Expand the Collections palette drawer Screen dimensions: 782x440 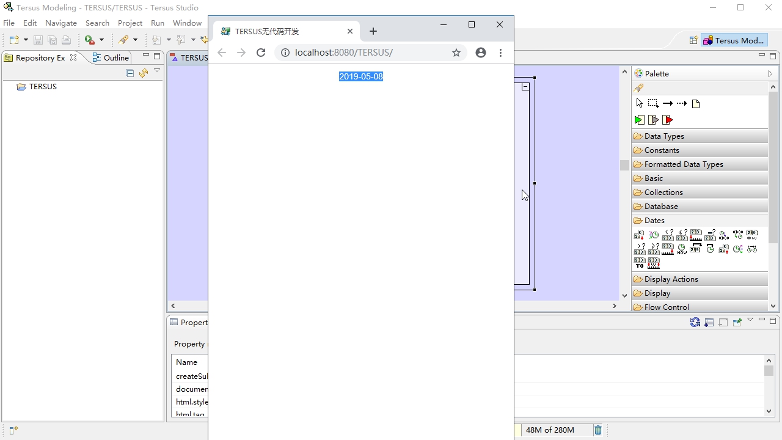700,193
